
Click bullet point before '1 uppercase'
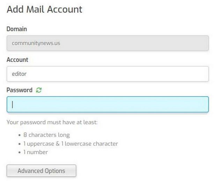[x=20, y=144]
